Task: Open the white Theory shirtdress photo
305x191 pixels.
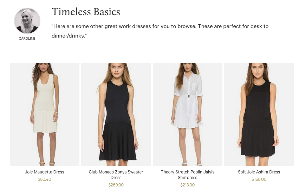Action: coord(187,114)
